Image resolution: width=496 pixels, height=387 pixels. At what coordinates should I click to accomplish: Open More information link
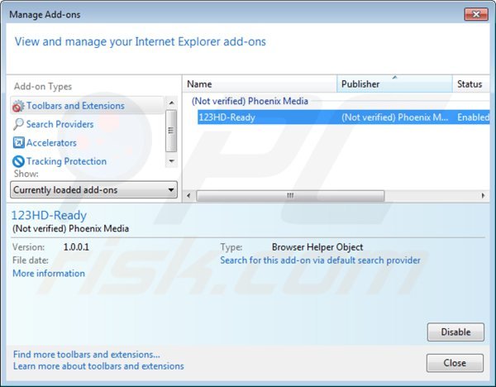click(49, 274)
